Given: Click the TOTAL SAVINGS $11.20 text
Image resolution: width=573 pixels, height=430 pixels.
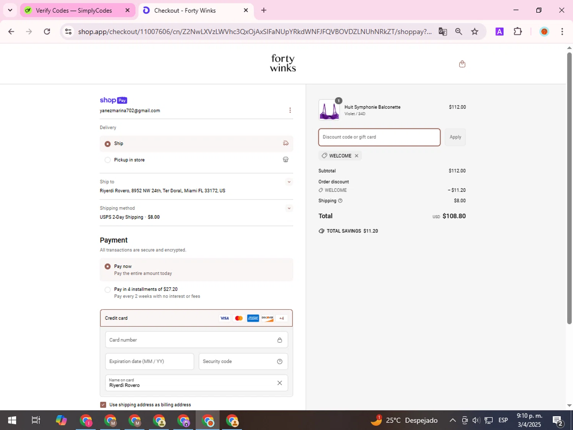Looking at the screenshot, I should click(x=352, y=231).
